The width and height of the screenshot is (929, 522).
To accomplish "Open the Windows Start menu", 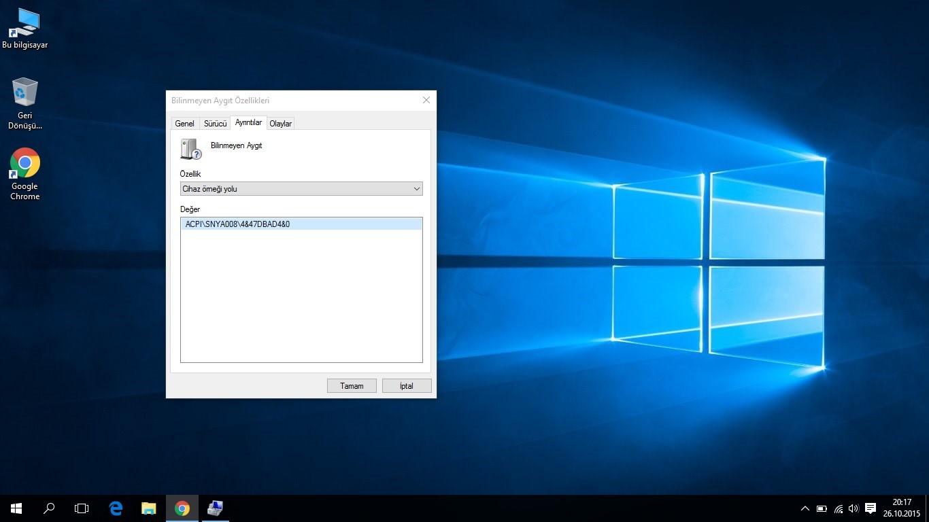I will point(16,508).
